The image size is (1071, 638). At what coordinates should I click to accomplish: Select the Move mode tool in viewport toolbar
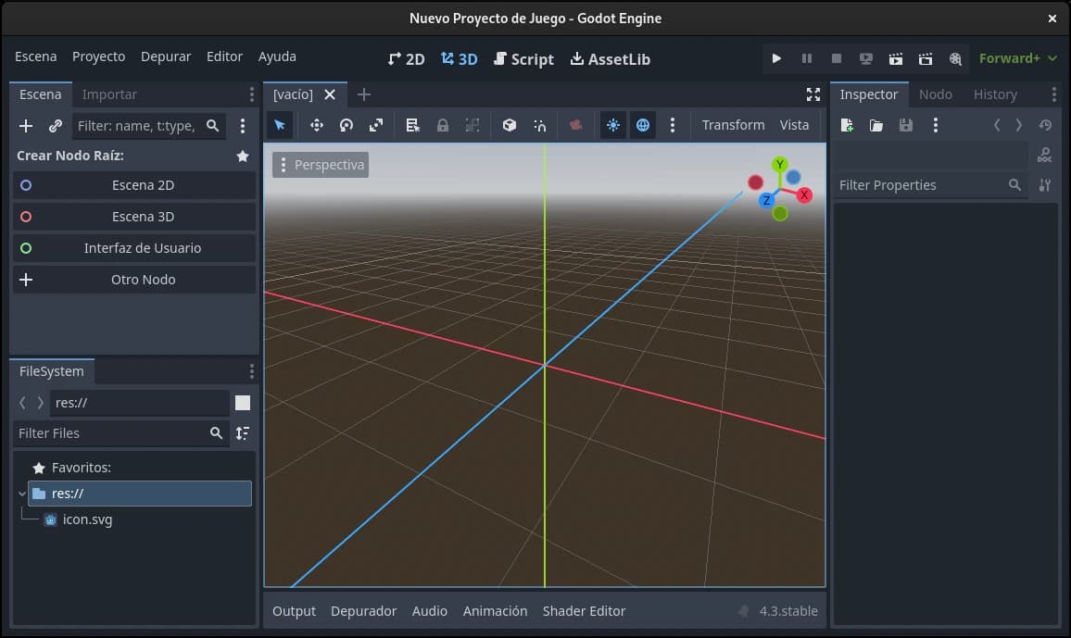316,125
